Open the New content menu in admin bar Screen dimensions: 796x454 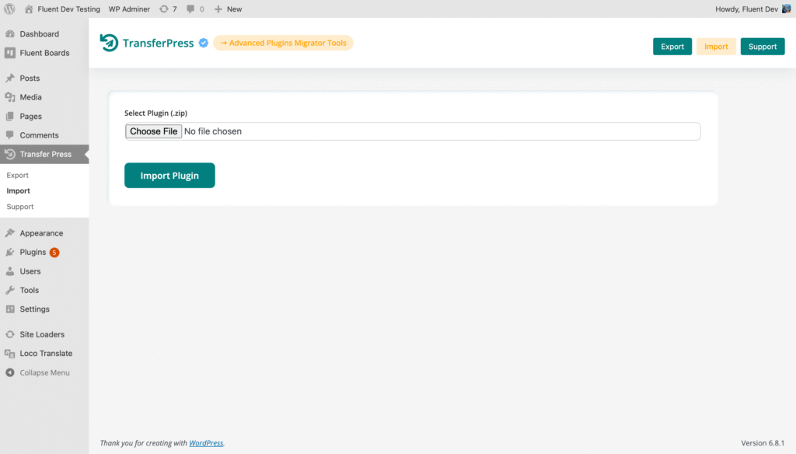point(228,9)
